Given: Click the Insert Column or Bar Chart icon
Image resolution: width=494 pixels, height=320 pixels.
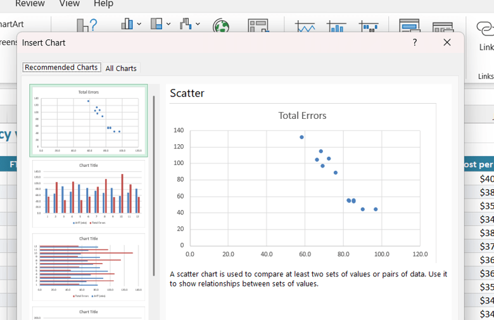Looking at the screenshot, I should pos(127,24).
